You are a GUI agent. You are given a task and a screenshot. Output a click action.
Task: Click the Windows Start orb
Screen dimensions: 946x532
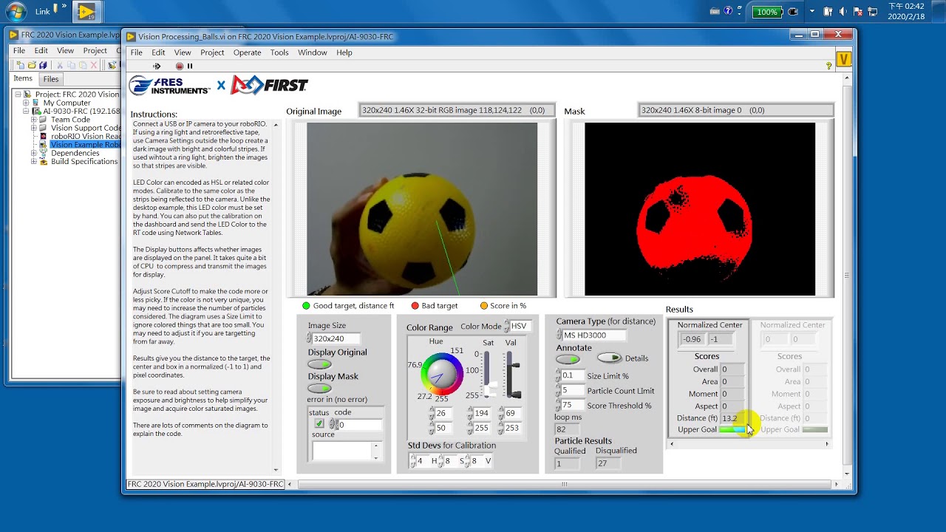click(16, 12)
